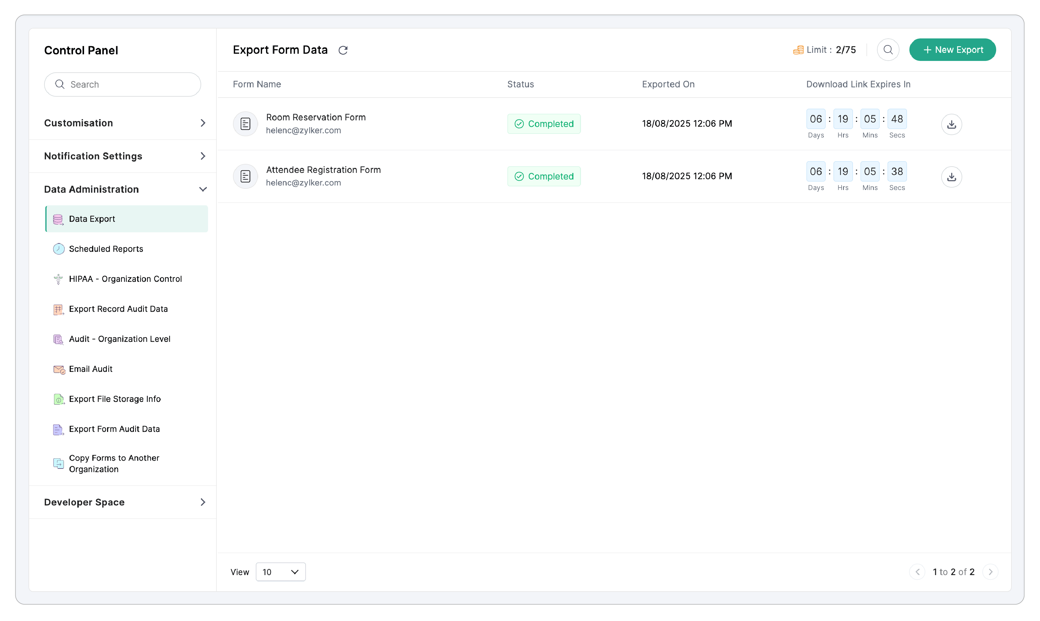Click the search magnifier icon in header
The width and height of the screenshot is (1040, 621).
point(888,50)
